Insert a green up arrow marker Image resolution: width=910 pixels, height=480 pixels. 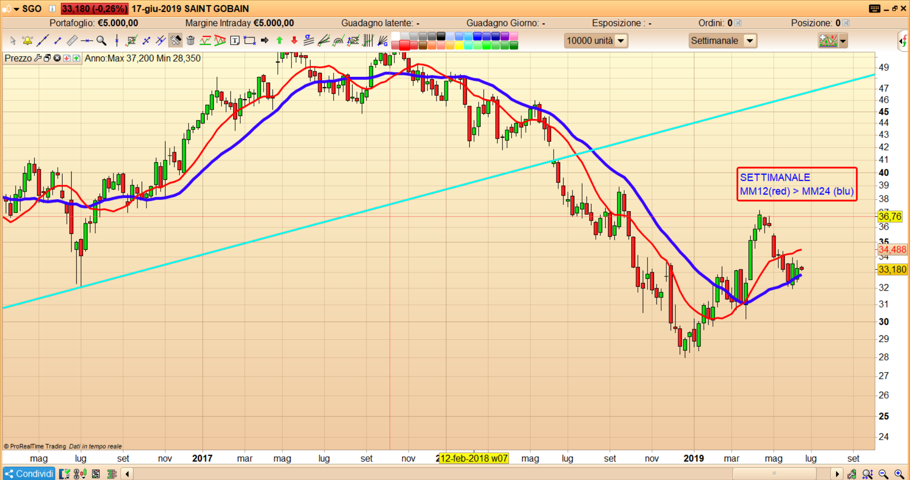click(x=280, y=41)
